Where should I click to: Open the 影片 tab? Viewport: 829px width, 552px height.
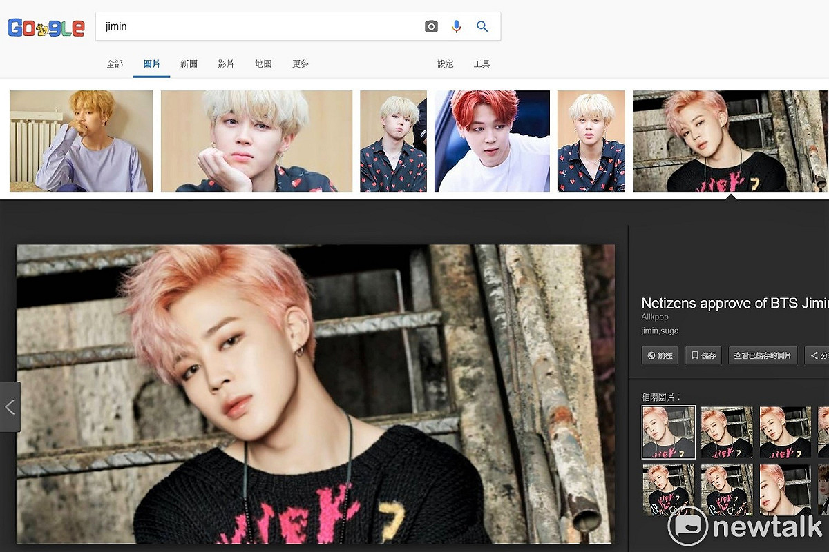226,63
